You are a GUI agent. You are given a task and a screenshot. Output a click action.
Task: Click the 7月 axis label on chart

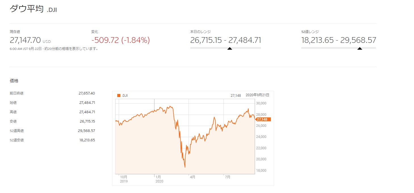click(x=227, y=177)
